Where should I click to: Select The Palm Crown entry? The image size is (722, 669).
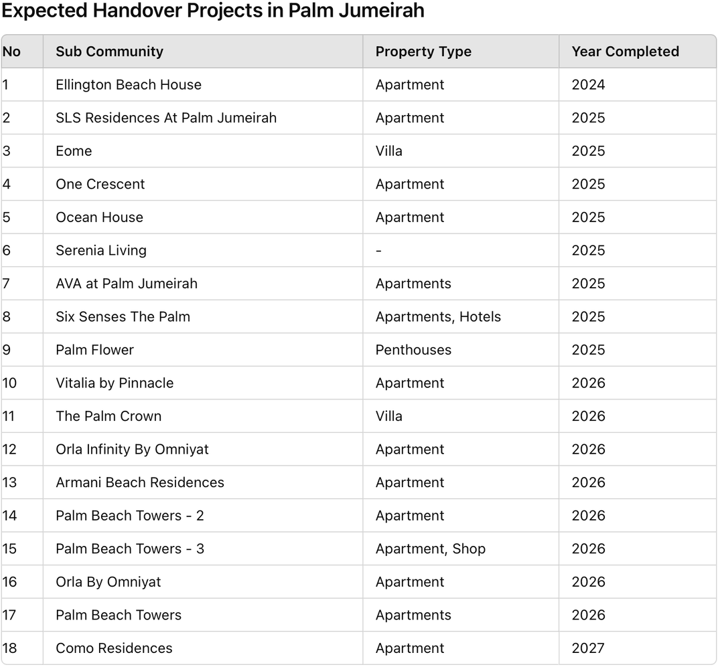[x=202, y=415]
